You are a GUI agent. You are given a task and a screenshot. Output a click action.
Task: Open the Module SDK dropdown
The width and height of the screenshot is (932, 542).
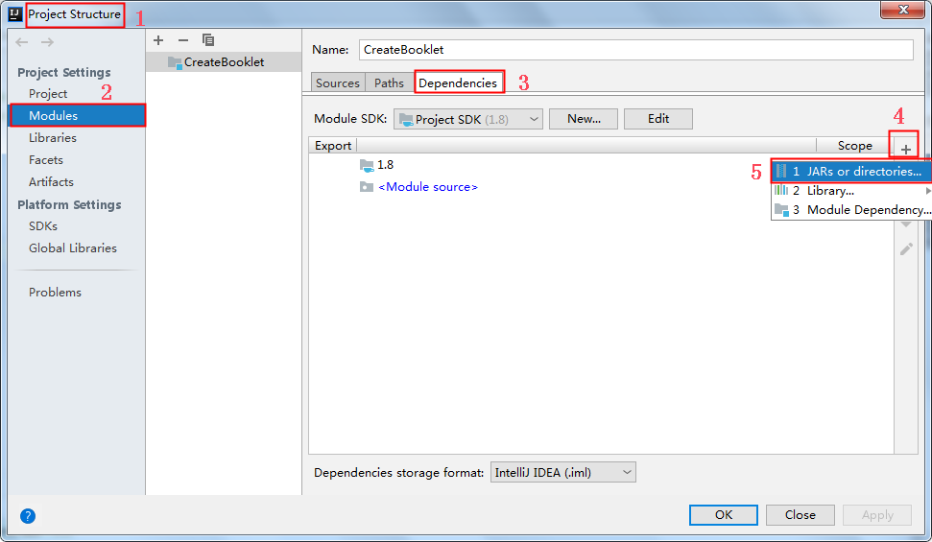pyautogui.click(x=467, y=119)
